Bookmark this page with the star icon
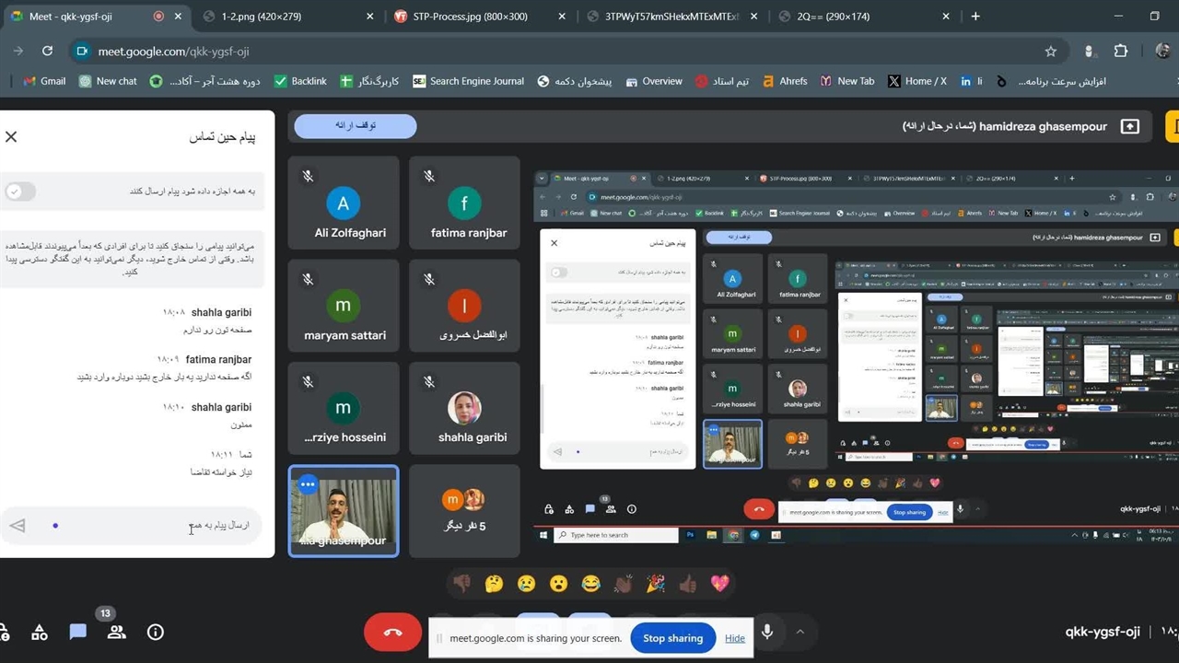The image size is (1179, 663). pyautogui.click(x=1051, y=52)
